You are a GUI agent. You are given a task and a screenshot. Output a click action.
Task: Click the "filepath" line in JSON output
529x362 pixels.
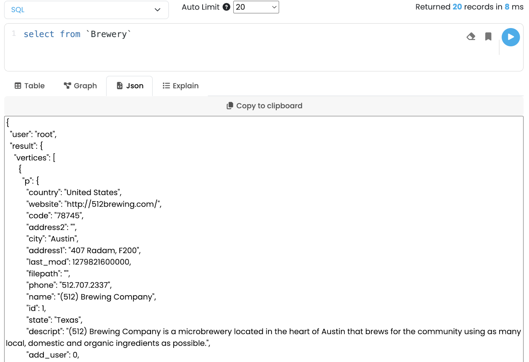pos(48,273)
